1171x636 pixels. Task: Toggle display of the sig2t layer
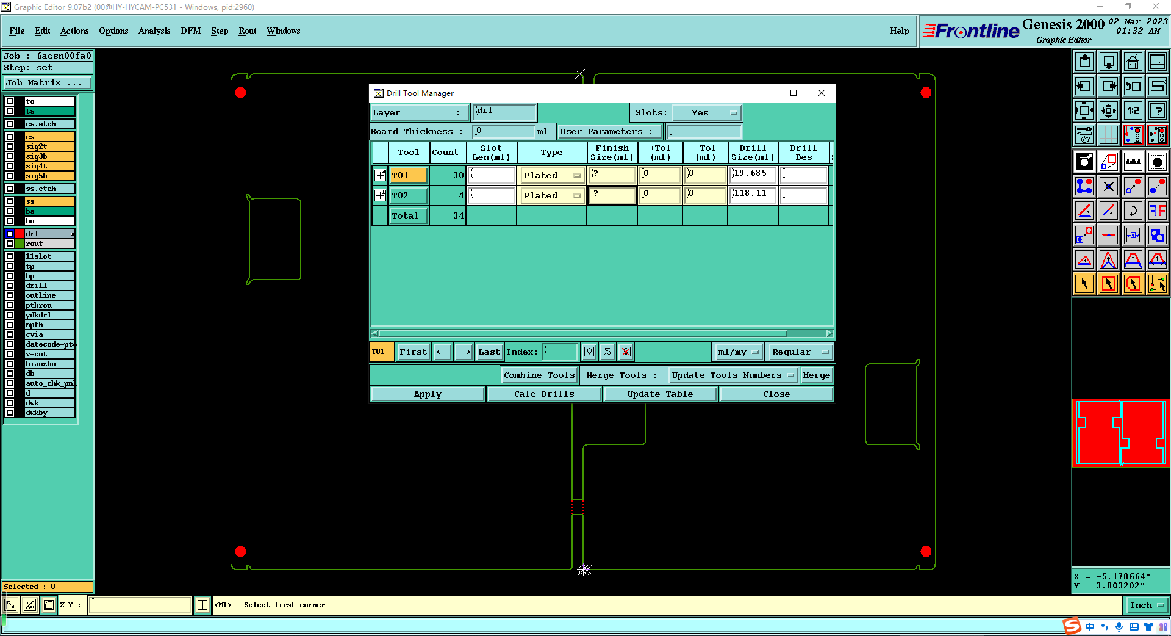coord(10,146)
